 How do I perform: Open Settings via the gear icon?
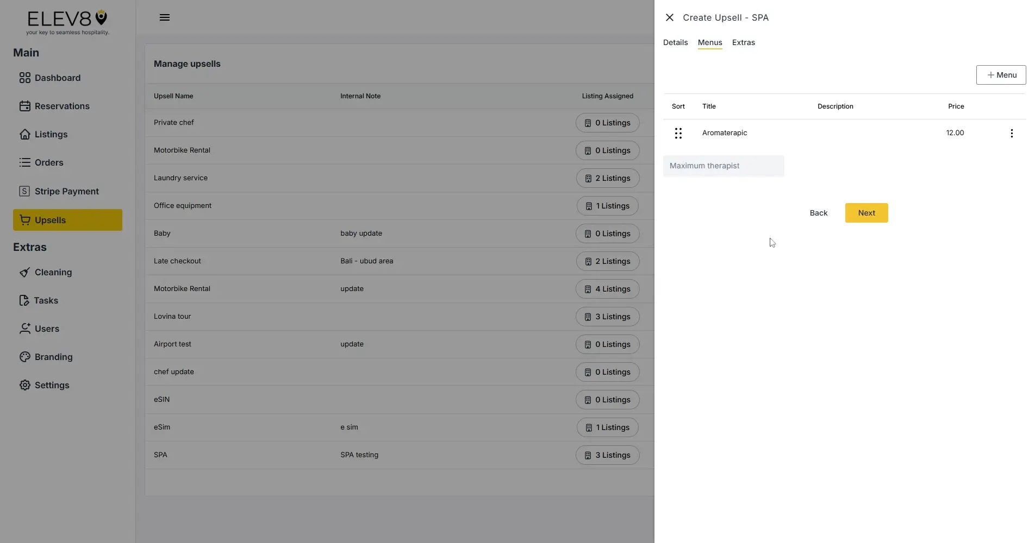click(x=25, y=385)
